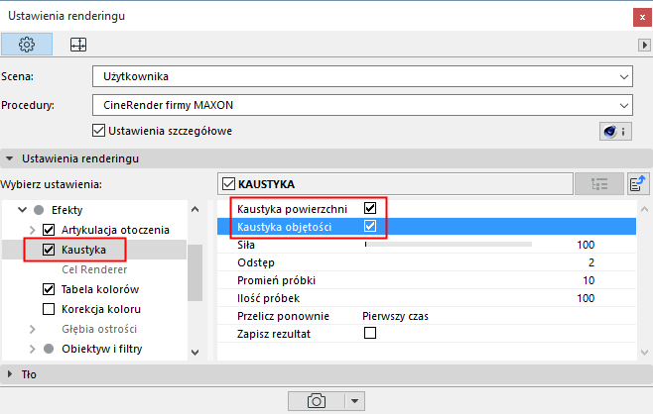The height and width of the screenshot is (414, 653).
Task: Click the import settings icon beside KAUSTYKA
Action: coord(637,183)
